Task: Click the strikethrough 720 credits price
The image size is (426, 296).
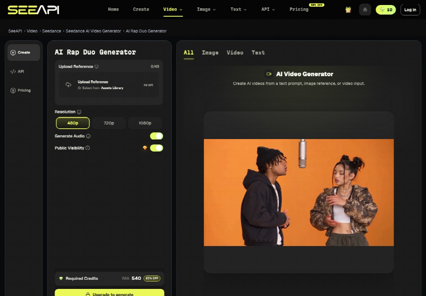Action: point(125,279)
